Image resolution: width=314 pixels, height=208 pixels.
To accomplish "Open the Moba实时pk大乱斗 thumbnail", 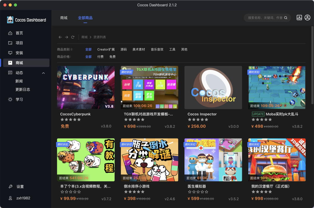I will 277,87.
